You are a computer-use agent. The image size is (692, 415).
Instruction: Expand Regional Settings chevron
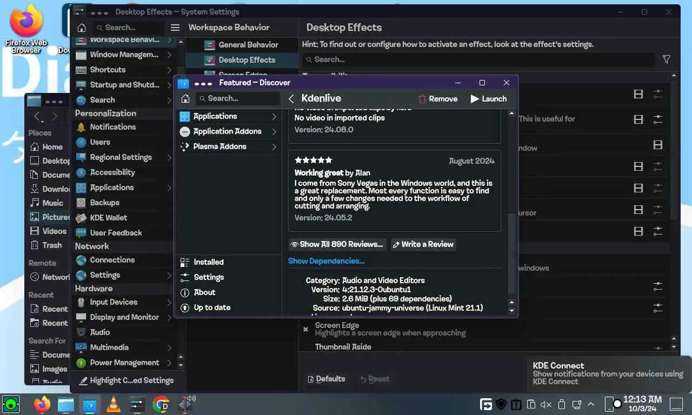(x=169, y=157)
